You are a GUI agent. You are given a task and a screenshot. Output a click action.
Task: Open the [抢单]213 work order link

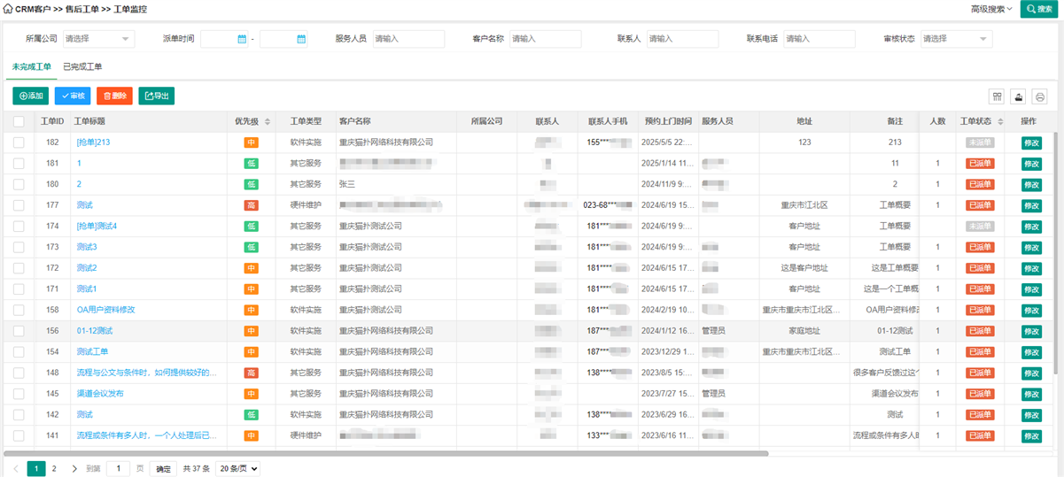[x=93, y=142]
